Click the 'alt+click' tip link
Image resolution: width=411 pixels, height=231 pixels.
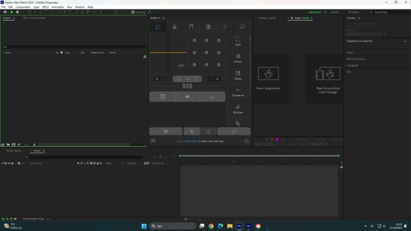[x=191, y=141]
